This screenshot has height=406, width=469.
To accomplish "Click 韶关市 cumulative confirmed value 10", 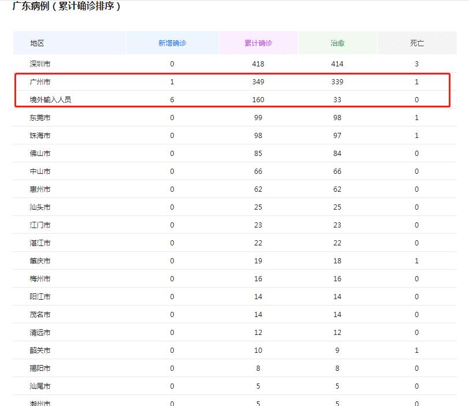I will [258, 351].
